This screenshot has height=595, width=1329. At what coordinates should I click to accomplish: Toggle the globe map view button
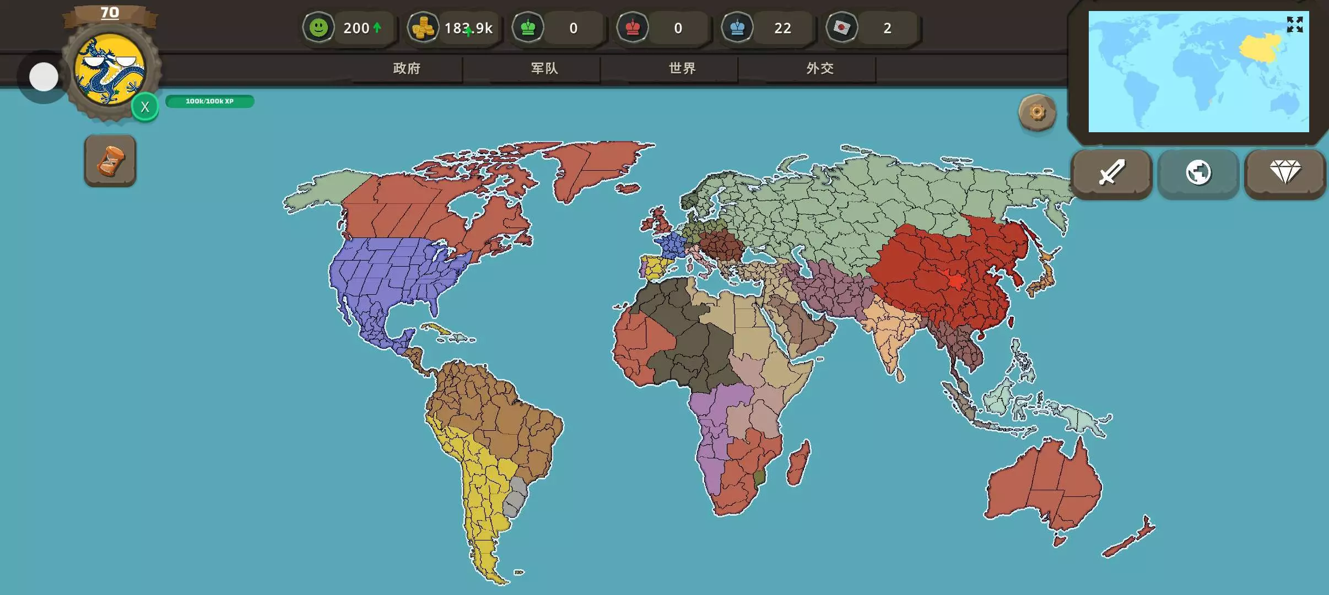1198,173
